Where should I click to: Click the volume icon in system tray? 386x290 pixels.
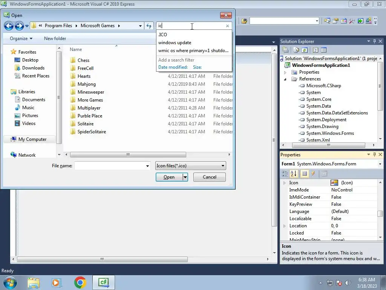[x=348, y=283]
